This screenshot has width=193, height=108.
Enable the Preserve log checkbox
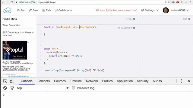[x=74, y=88]
